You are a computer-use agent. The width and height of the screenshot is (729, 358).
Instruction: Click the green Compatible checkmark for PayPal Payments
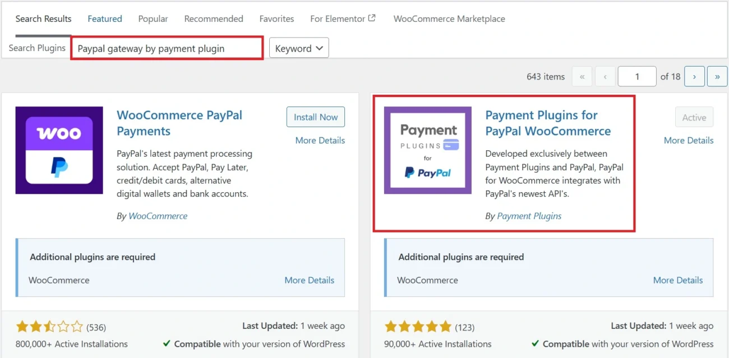167,344
